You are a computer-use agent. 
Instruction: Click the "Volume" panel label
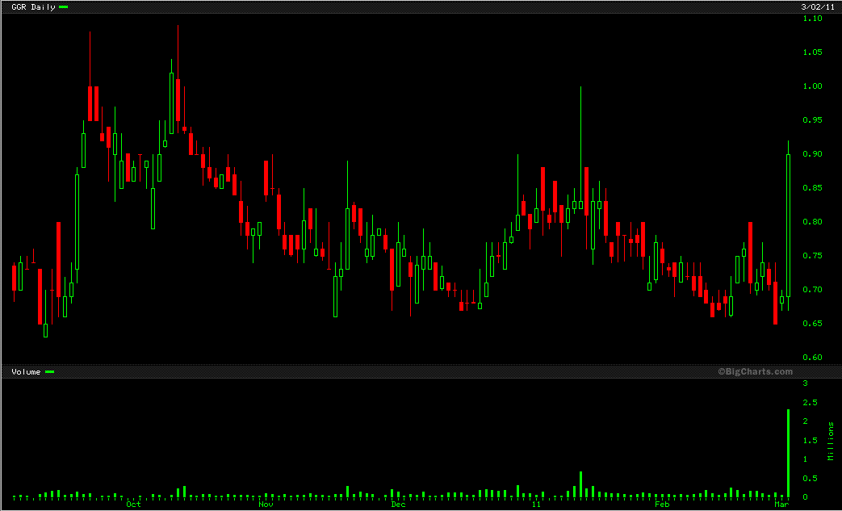[x=26, y=371]
